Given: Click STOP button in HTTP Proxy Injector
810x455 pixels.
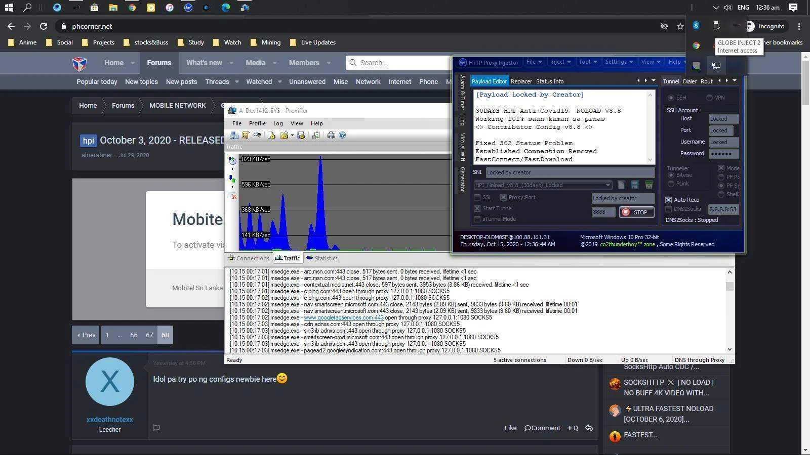Looking at the screenshot, I should (636, 212).
